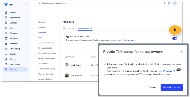Click the Expenses dollar icon
The height and width of the screenshot is (97, 190).
[6, 33]
